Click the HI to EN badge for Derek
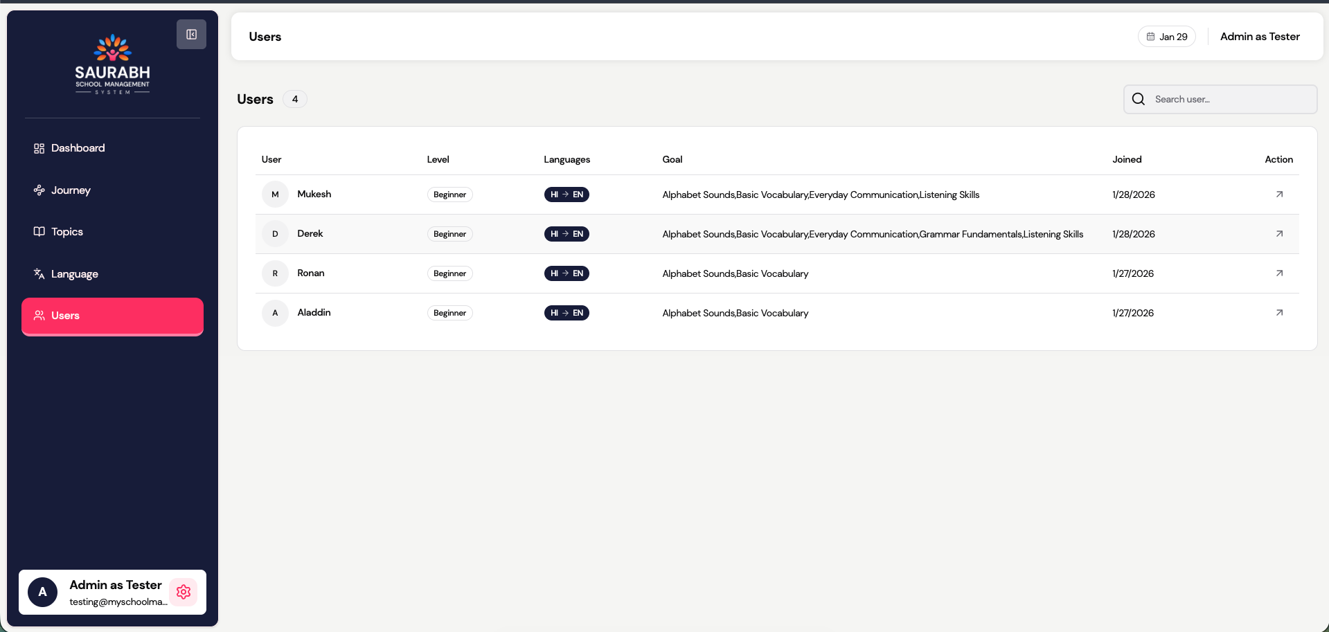 pos(567,234)
